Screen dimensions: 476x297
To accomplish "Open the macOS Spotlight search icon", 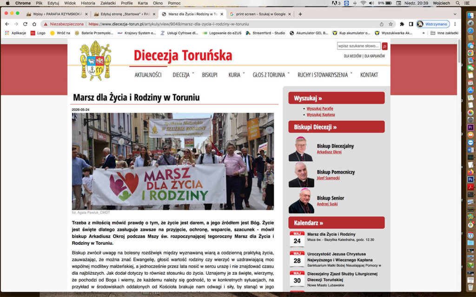I will pos(457,3).
